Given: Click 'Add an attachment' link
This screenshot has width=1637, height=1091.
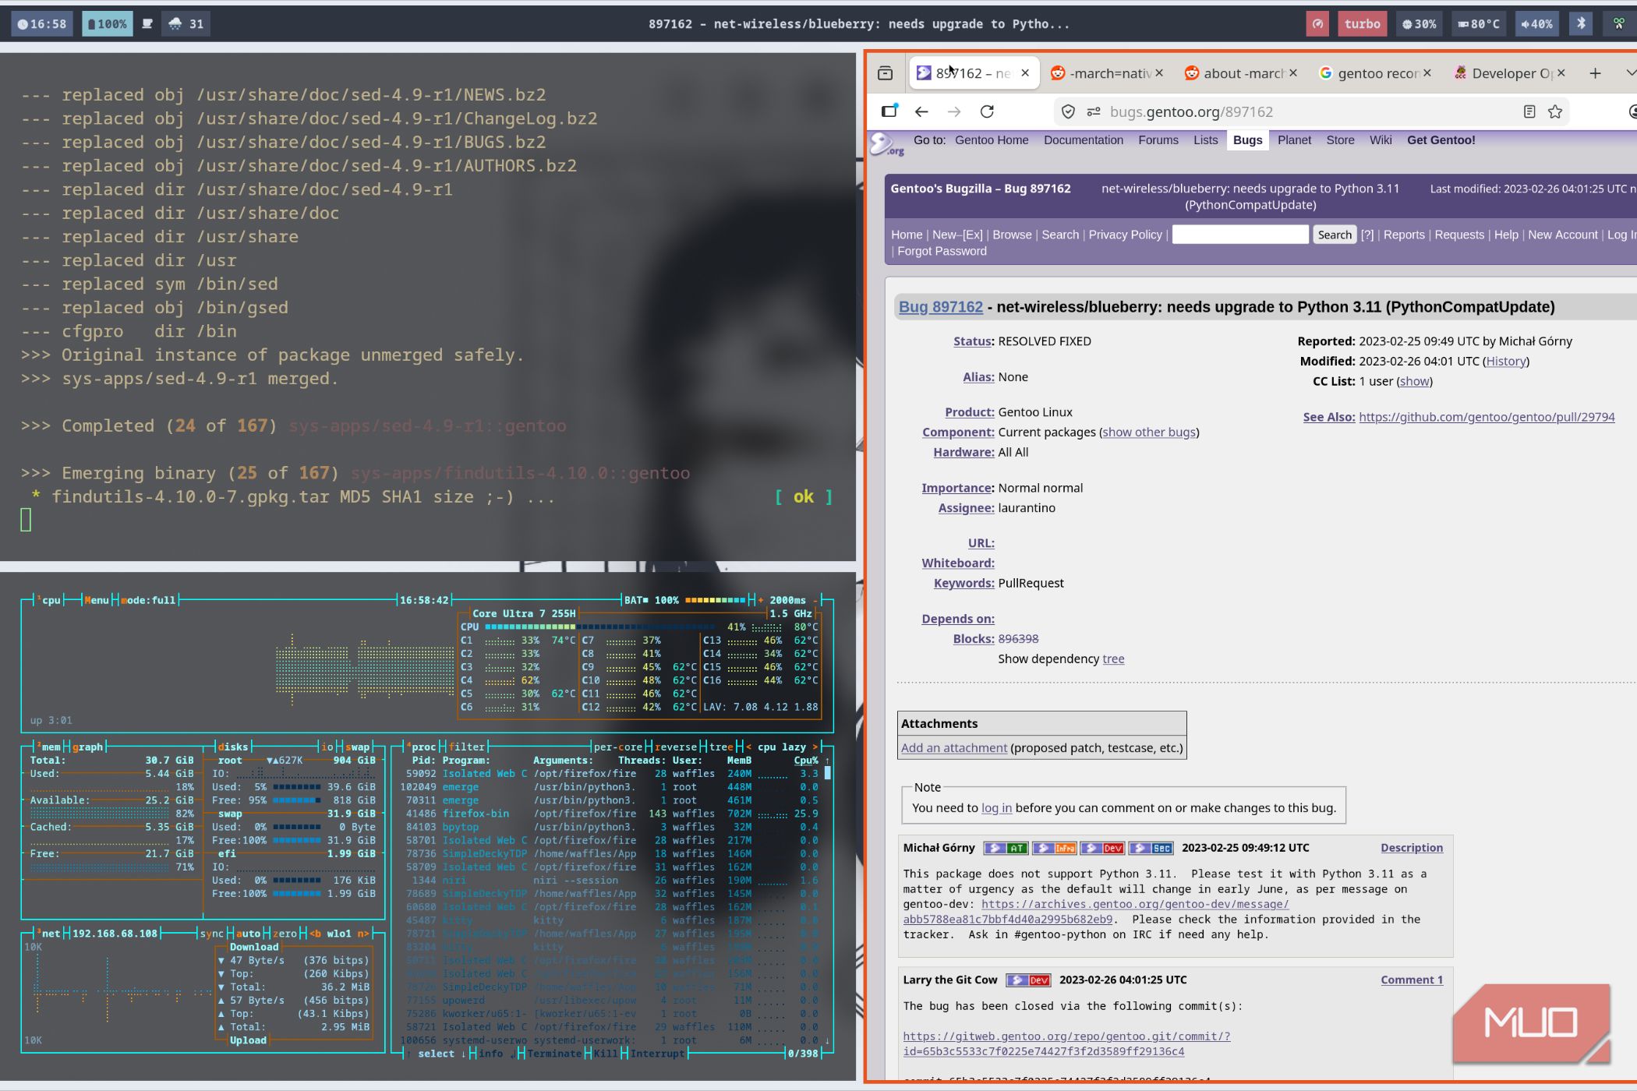Looking at the screenshot, I should pyautogui.click(x=953, y=748).
